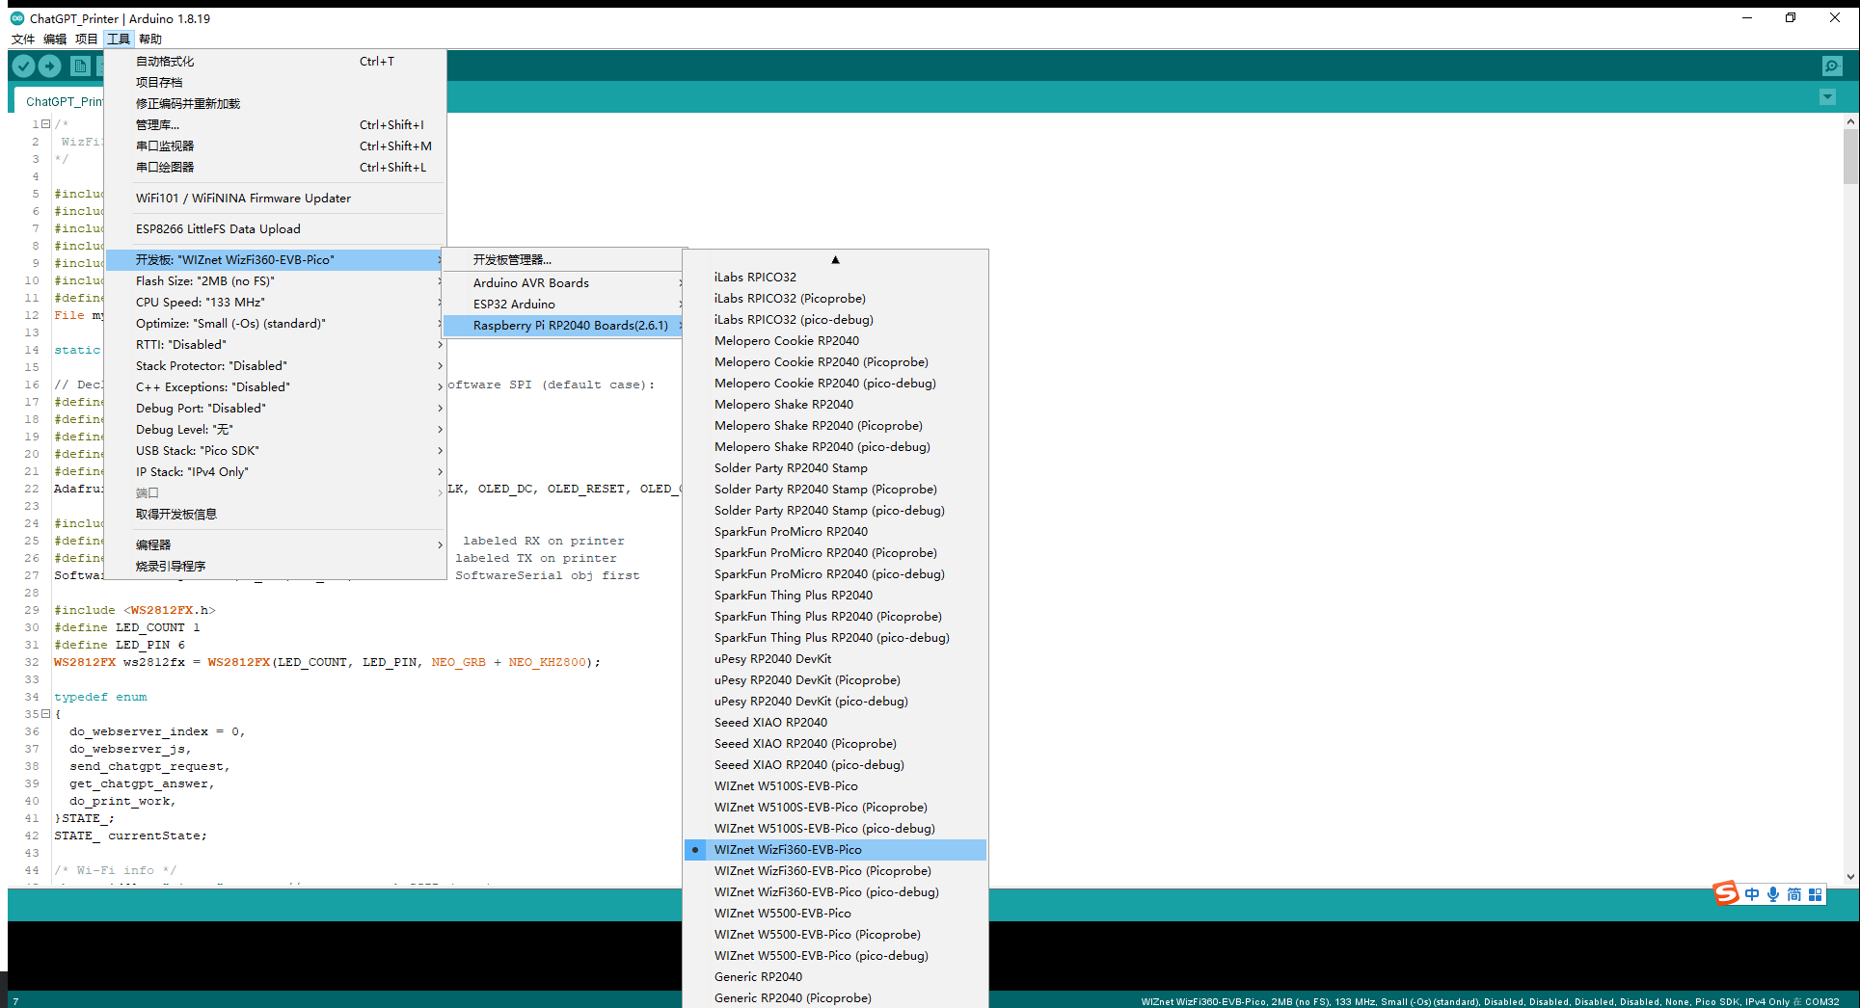Click the Verify checkmark toolbar button

tap(24, 66)
